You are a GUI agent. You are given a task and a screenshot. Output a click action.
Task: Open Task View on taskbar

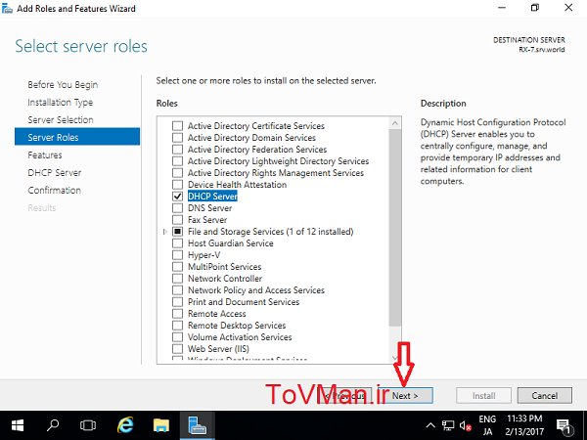pyautogui.click(x=88, y=425)
